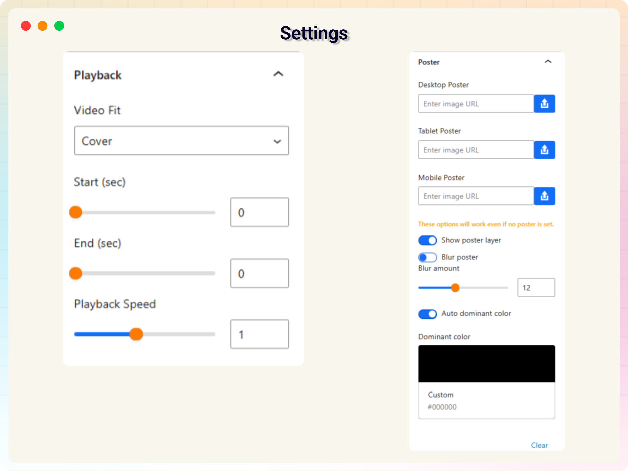Screen dimensions: 628x471
Task: Focus the Desktop Poster URL field
Action: [476, 104]
